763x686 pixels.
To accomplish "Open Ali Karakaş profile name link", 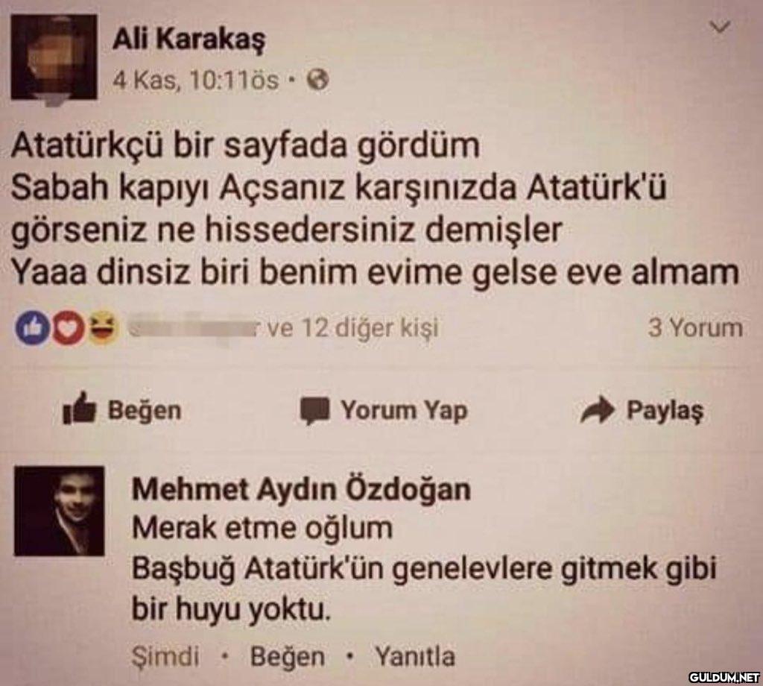I will point(189,40).
